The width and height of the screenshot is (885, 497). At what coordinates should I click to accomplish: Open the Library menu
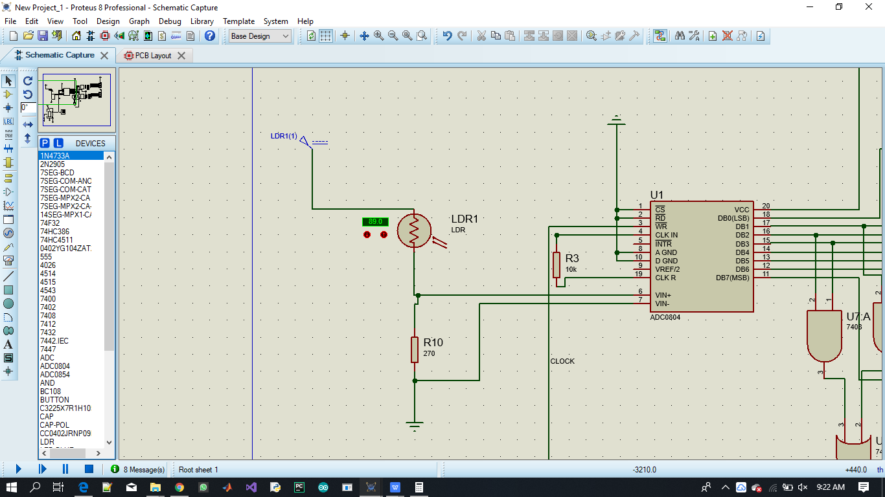(x=202, y=21)
